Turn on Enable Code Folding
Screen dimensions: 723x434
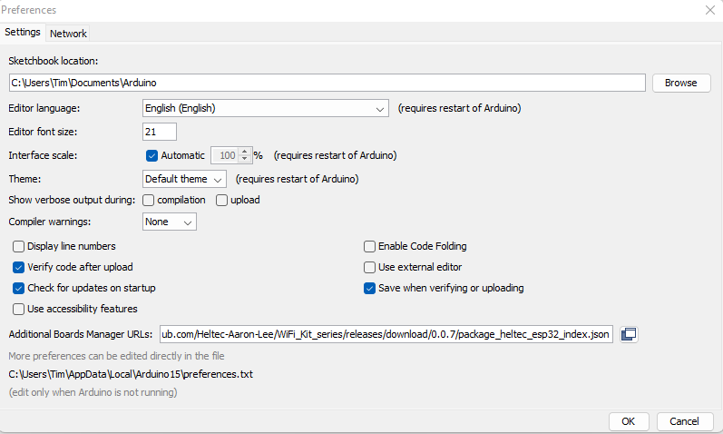369,246
